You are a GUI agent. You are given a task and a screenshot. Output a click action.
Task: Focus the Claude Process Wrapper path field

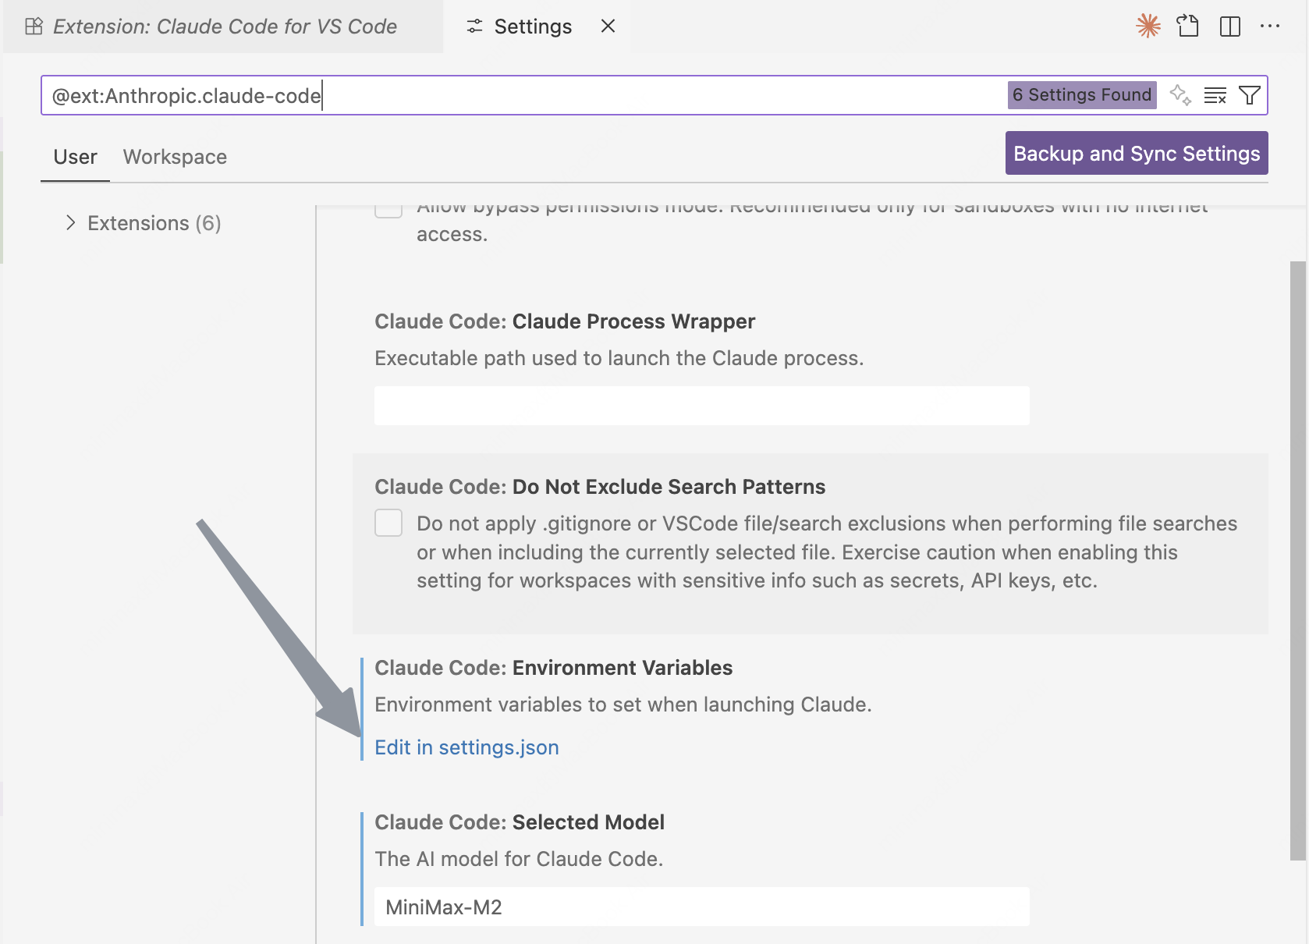(x=702, y=406)
